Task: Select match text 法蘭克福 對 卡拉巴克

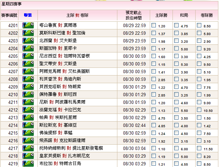Action: click(60, 110)
